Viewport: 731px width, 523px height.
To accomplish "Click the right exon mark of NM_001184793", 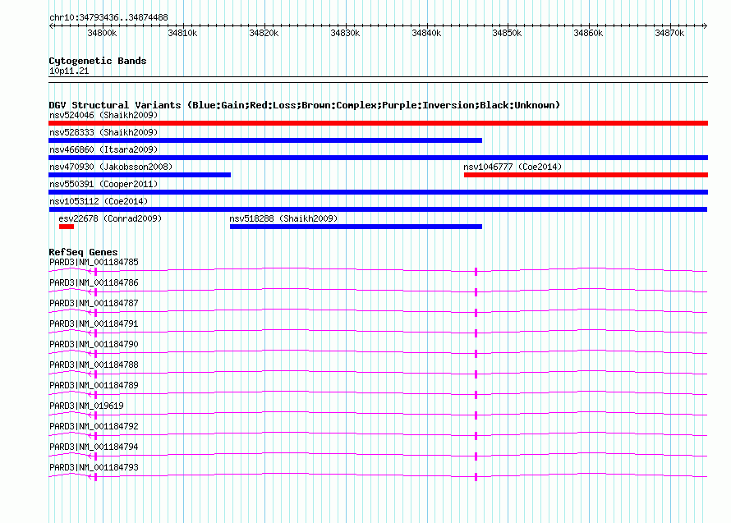I will click(476, 477).
